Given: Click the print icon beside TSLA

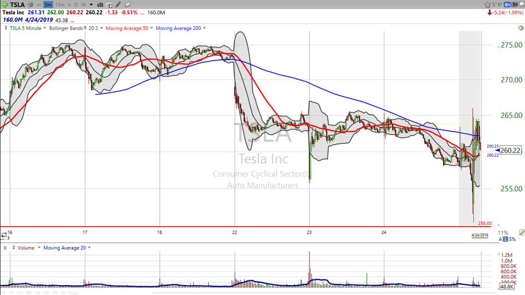Looking at the screenshot, I should pyautogui.click(x=30, y=4).
